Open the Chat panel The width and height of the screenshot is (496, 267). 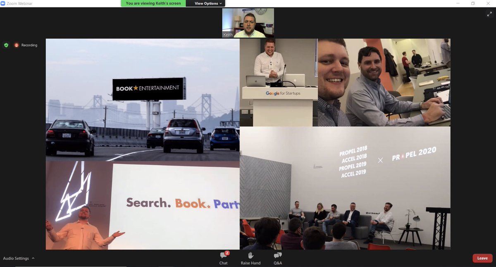pos(223,258)
